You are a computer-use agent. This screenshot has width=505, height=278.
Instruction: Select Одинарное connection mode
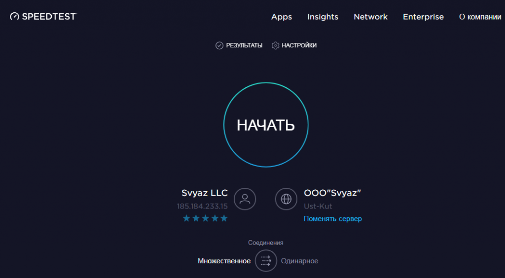click(x=299, y=261)
